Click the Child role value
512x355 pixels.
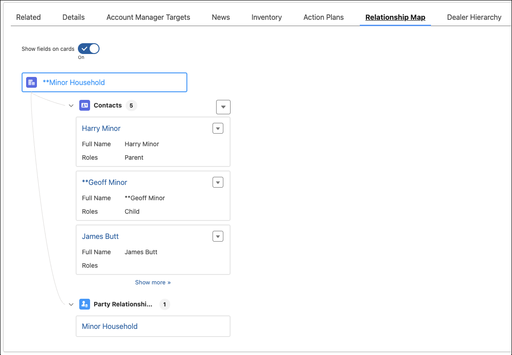(x=132, y=211)
